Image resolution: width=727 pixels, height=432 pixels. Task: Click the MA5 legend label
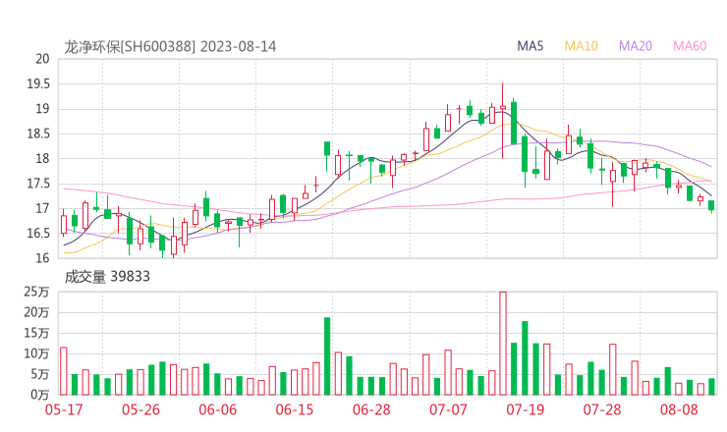coord(530,46)
